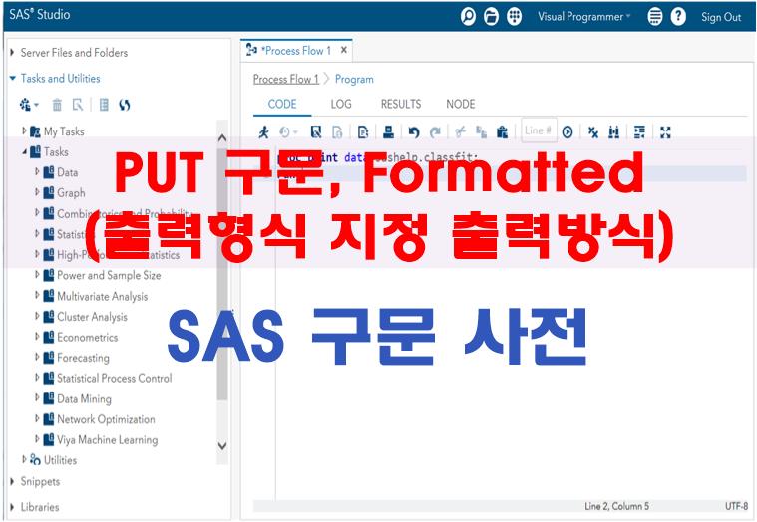Switch to the NODE tab
This screenshot has width=757, height=522.
click(460, 104)
